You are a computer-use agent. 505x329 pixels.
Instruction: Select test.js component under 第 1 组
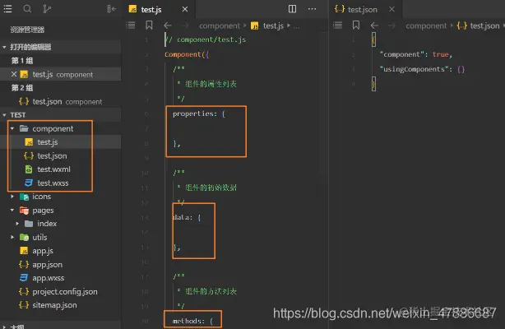(61, 74)
